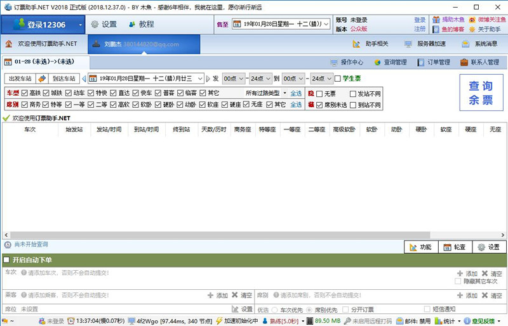Viewport: 508px width, 326px height.
Task: Toggle 席别未选 checkbox
Action: 319,105
